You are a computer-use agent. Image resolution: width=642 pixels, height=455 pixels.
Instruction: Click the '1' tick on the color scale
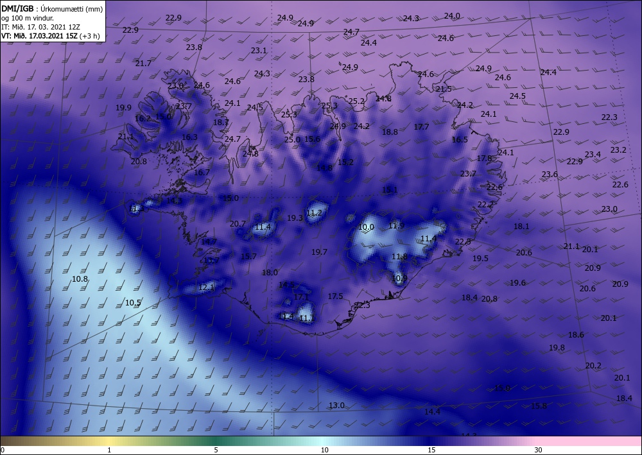click(x=109, y=450)
